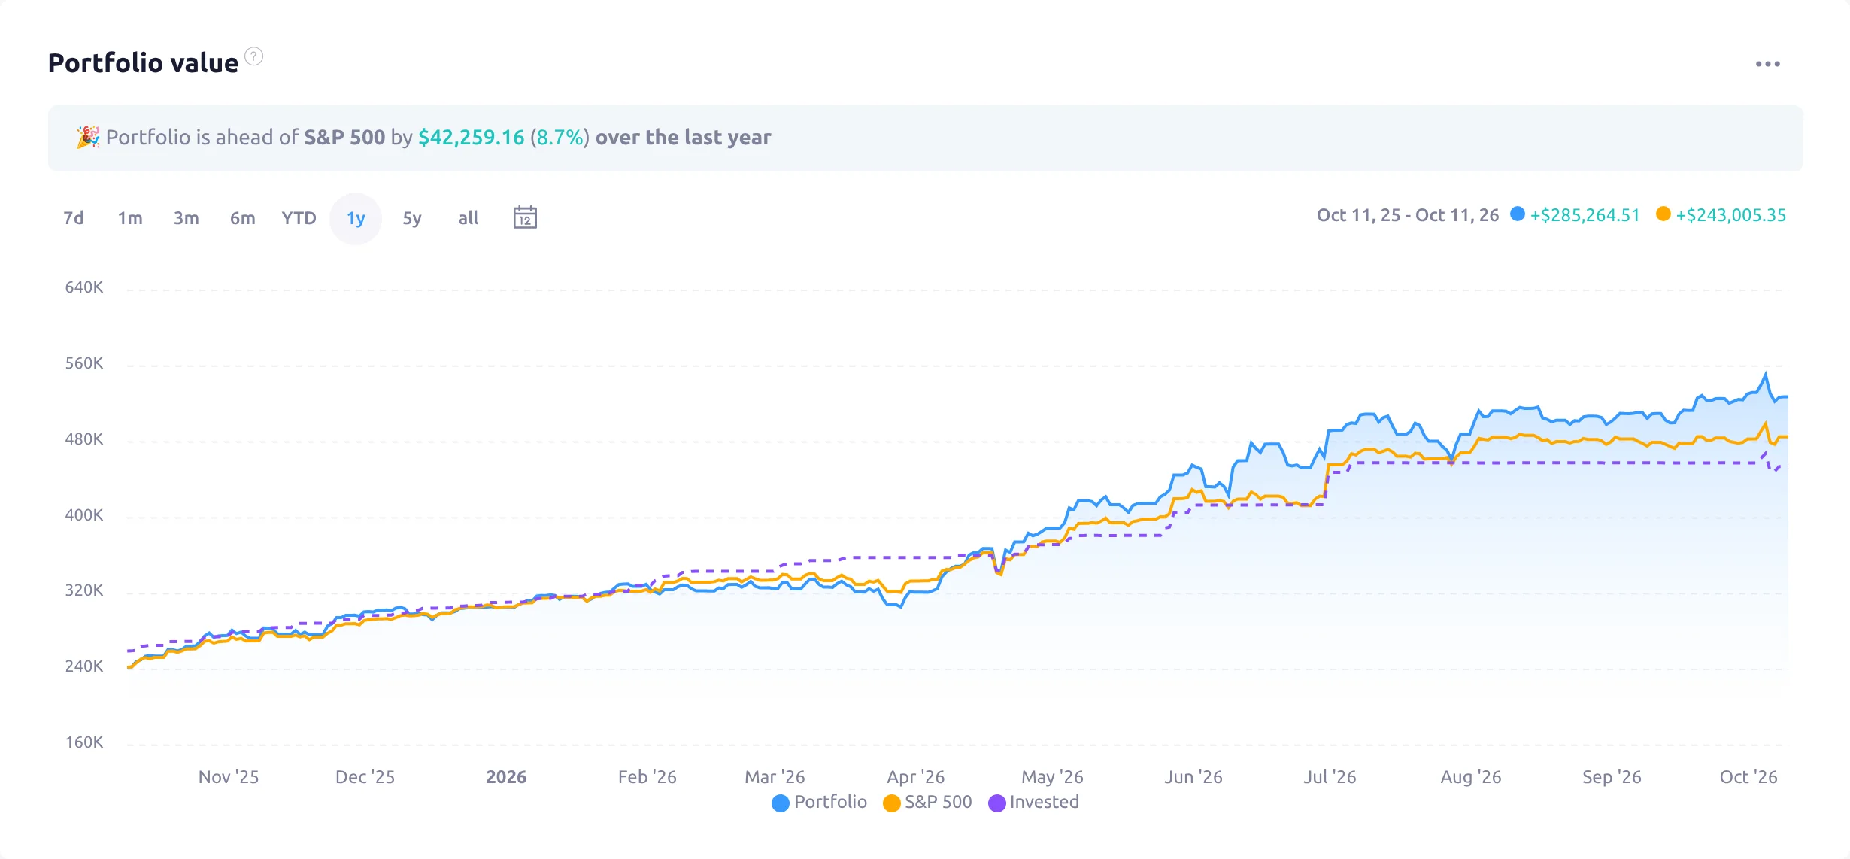This screenshot has height=859, width=1850.
Task: Open the three-dot more options menu
Action: 1768,64
